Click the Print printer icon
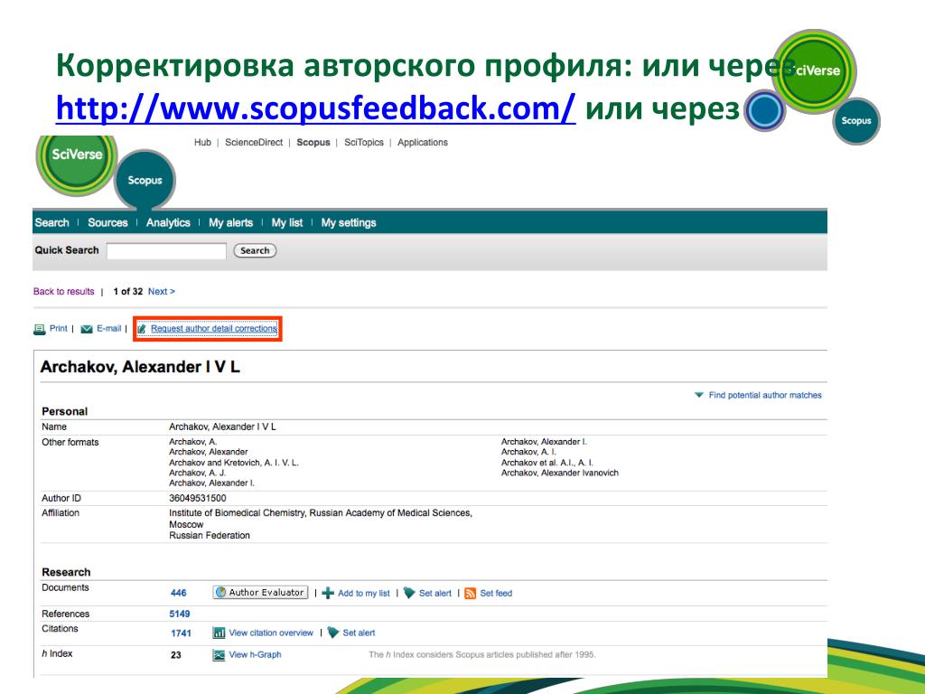Image resolution: width=925 pixels, height=694 pixels. 40,329
